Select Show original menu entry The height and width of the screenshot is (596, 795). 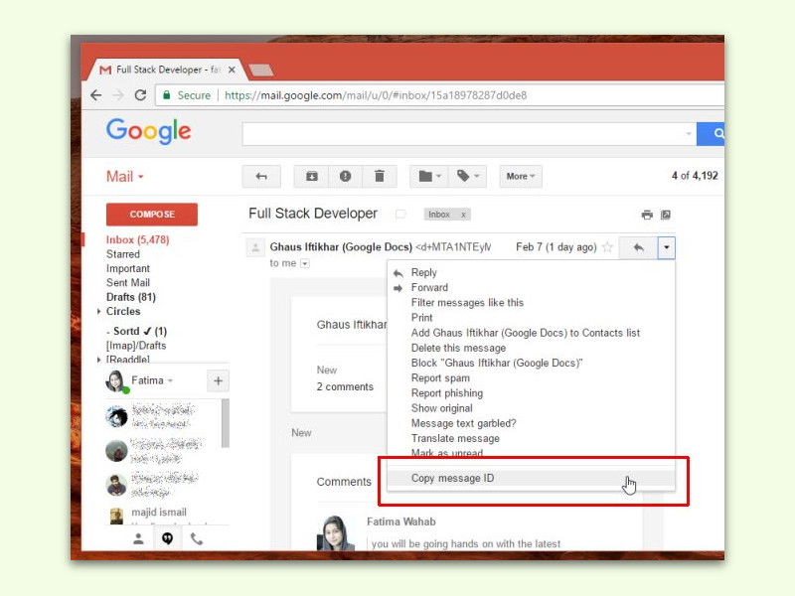pos(441,408)
